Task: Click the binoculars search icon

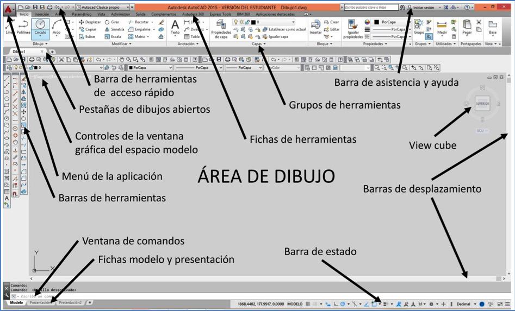Action: (402, 7)
